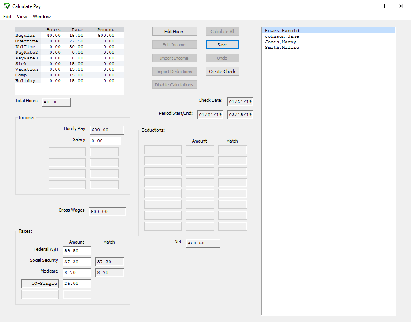This screenshot has width=411, height=322.
Task: Click the Import Deductions button
Action: click(x=174, y=71)
